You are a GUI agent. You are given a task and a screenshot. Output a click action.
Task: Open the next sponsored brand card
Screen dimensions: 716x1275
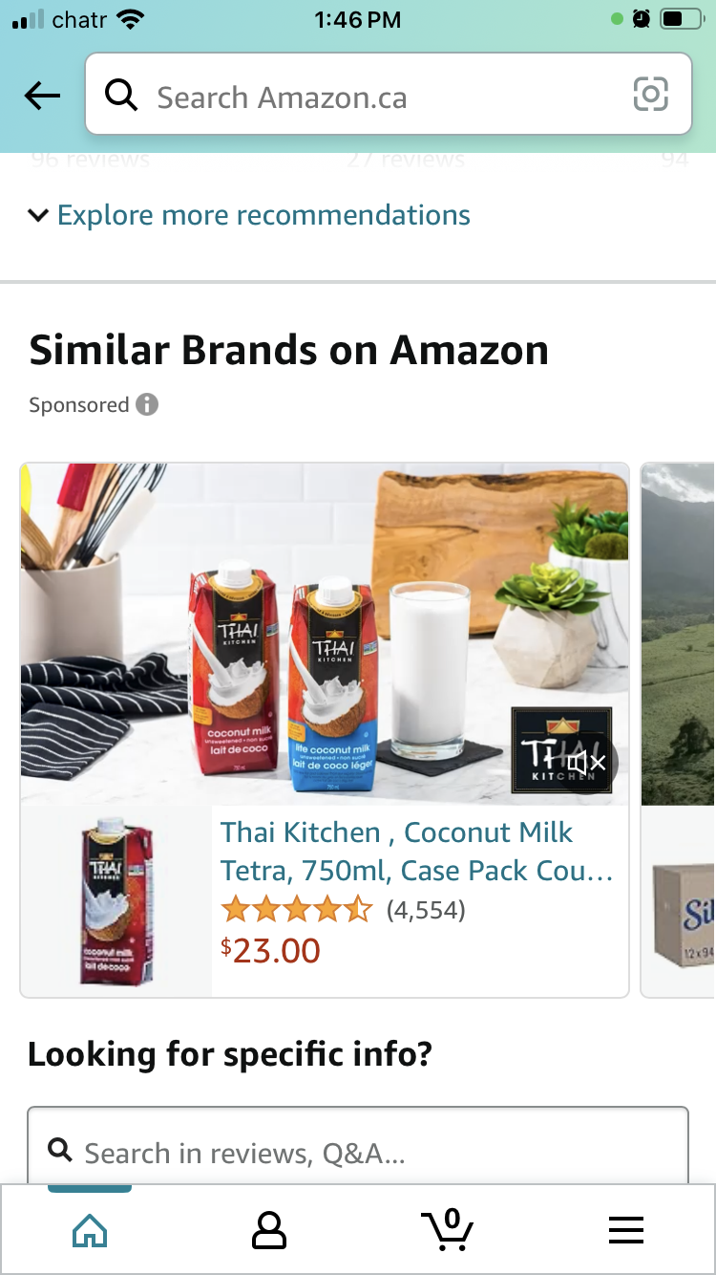678,730
